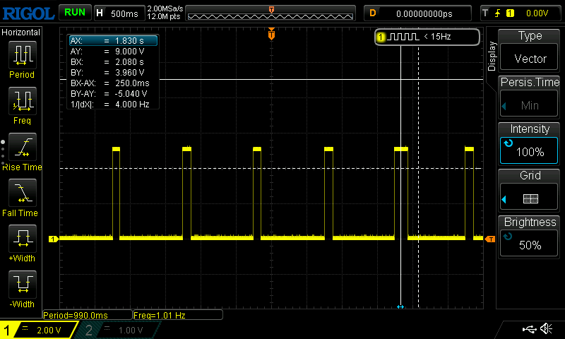Click the Intensity rotary knob icon
This screenshot has width=565, height=339.
point(508,143)
